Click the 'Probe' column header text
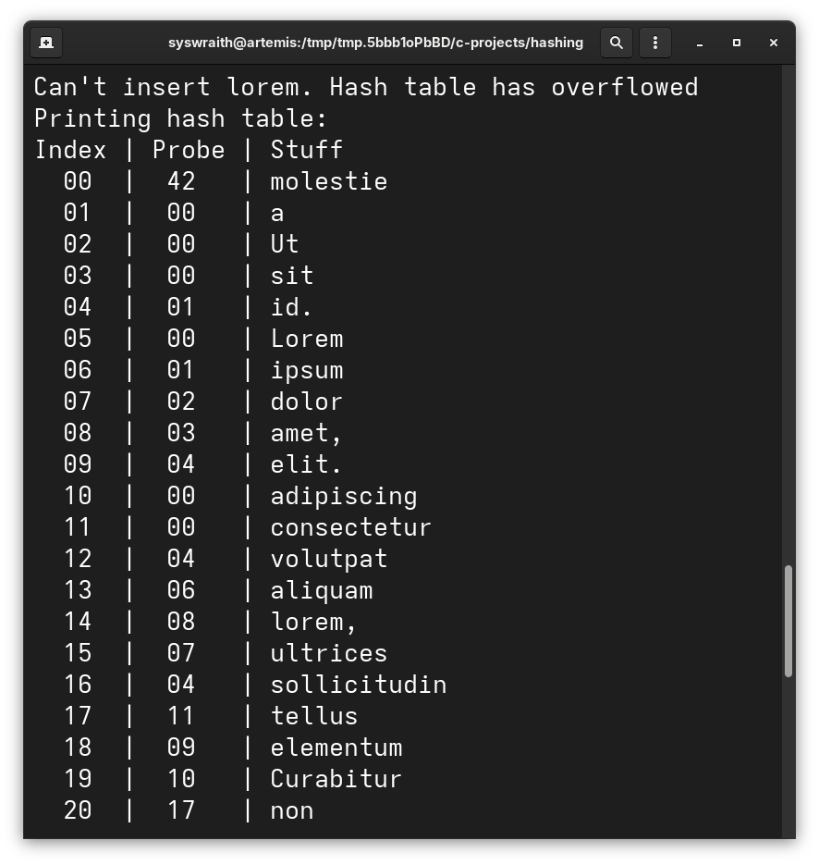 [x=189, y=150]
